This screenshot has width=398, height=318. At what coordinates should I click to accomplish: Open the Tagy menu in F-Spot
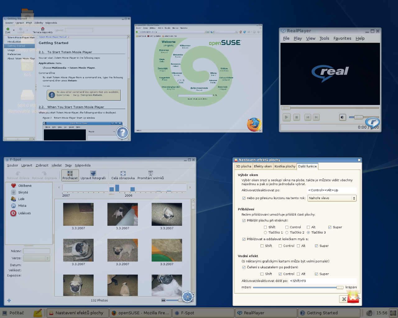(68, 166)
